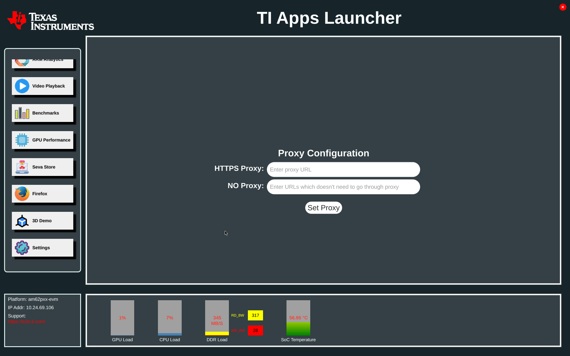
Task: Click the GPU Load bar gauge
Action: pyautogui.click(x=122, y=318)
